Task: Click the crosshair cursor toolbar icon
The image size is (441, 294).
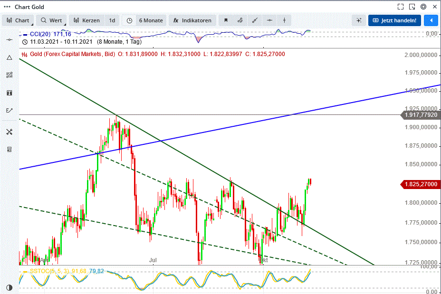Action: pos(269,20)
